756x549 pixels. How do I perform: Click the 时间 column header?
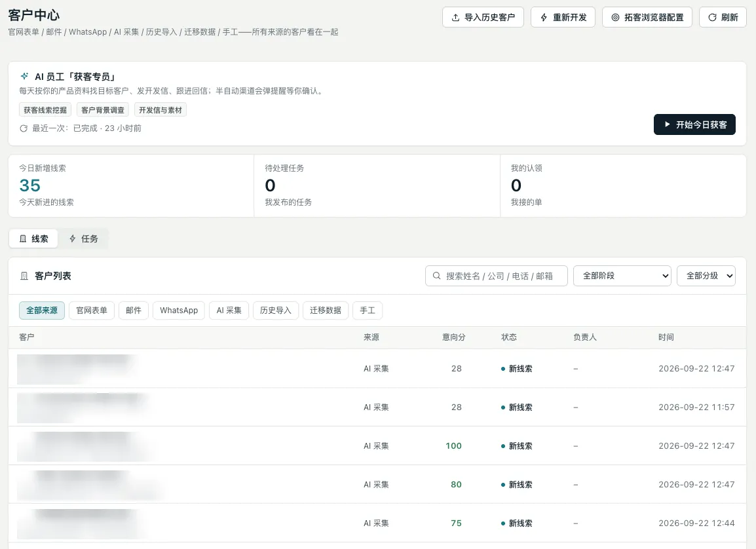tap(666, 337)
